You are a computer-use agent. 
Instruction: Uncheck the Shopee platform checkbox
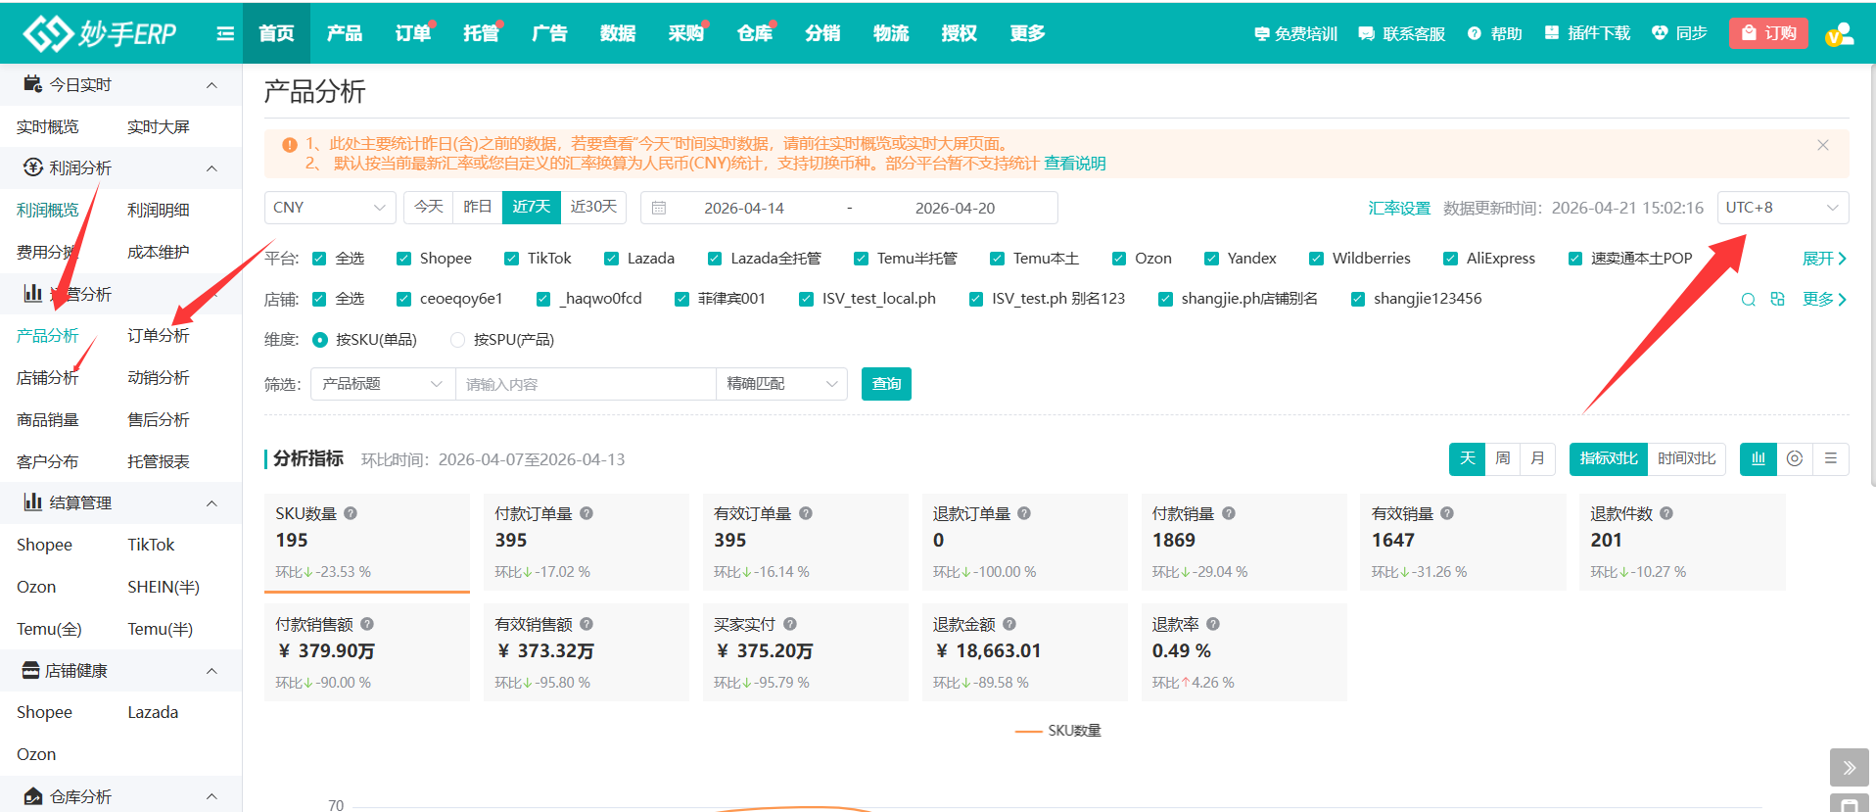(x=403, y=259)
